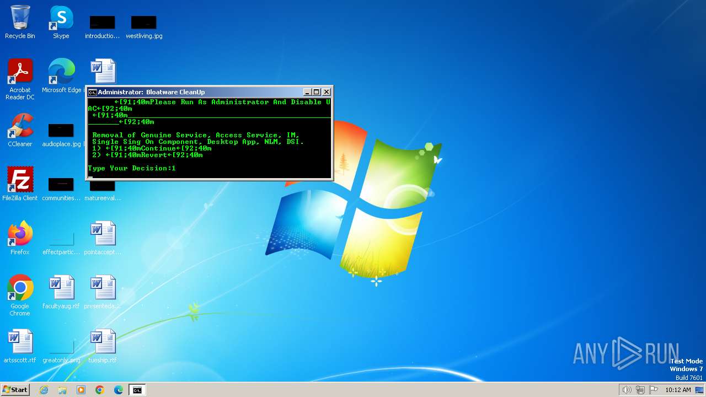Click the Start button
This screenshot has height=397, width=706.
15,390
